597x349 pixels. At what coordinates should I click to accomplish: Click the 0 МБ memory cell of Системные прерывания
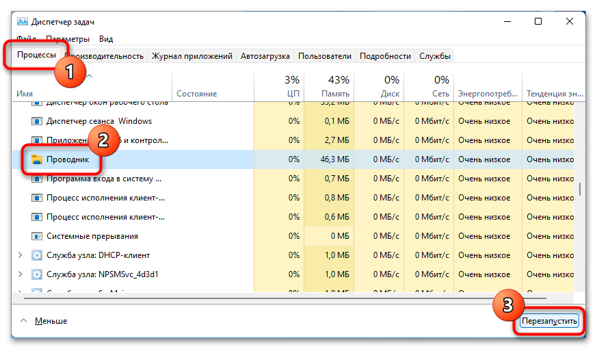coord(330,236)
